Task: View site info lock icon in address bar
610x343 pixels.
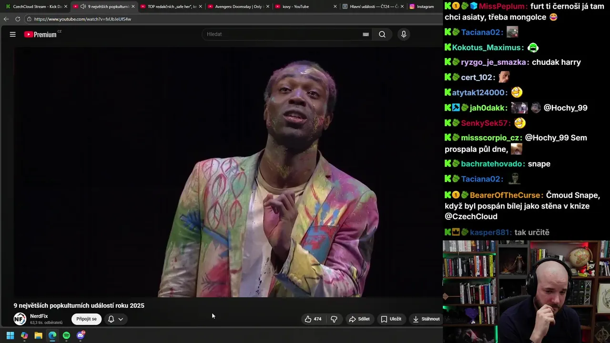Action: [x=29, y=19]
